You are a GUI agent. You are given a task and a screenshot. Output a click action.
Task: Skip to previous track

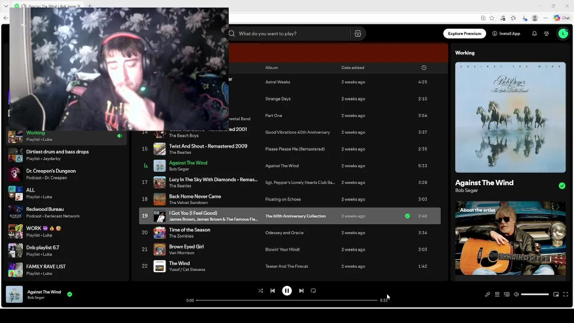pyautogui.click(x=273, y=291)
